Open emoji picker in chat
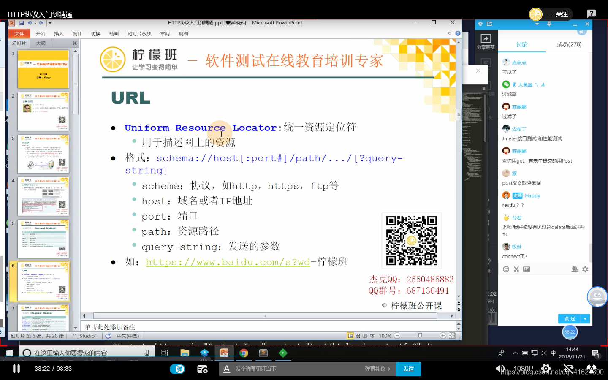The height and width of the screenshot is (380, 608). click(506, 269)
